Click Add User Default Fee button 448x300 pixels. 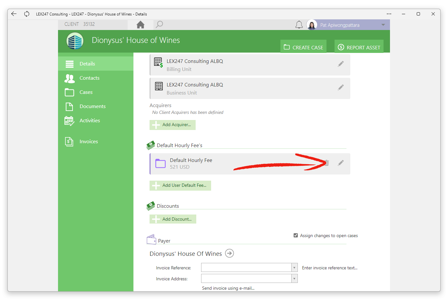(x=180, y=185)
